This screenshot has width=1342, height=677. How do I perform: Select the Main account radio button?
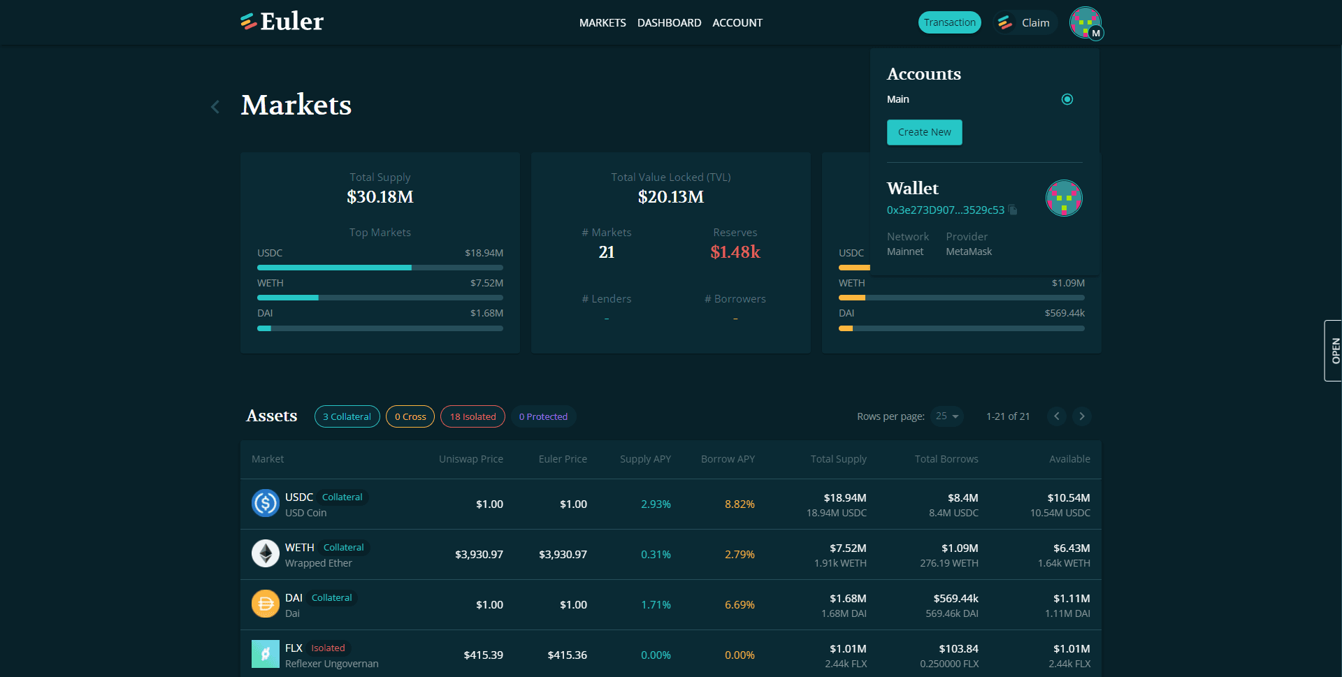(1067, 99)
